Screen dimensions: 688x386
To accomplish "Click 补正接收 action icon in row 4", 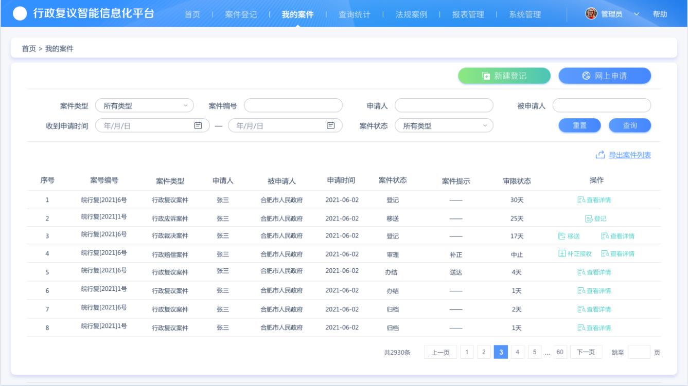I will point(562,254).
